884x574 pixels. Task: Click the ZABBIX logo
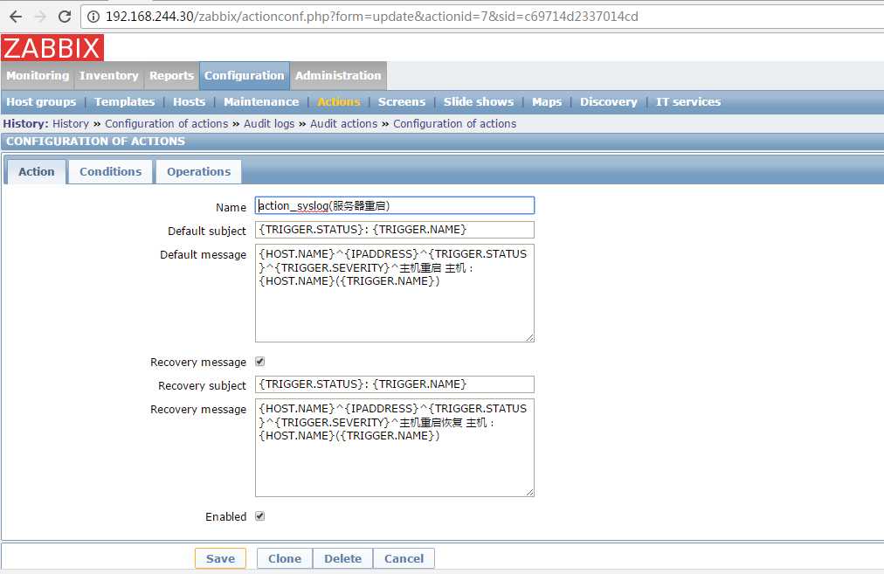coord(52,47)
